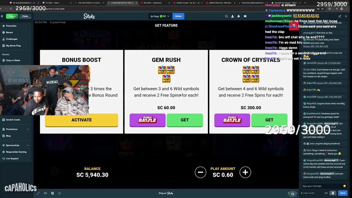Viewport: 352px width, 198px height.
Task: Select the Casino tab
Action: [12, 16]
